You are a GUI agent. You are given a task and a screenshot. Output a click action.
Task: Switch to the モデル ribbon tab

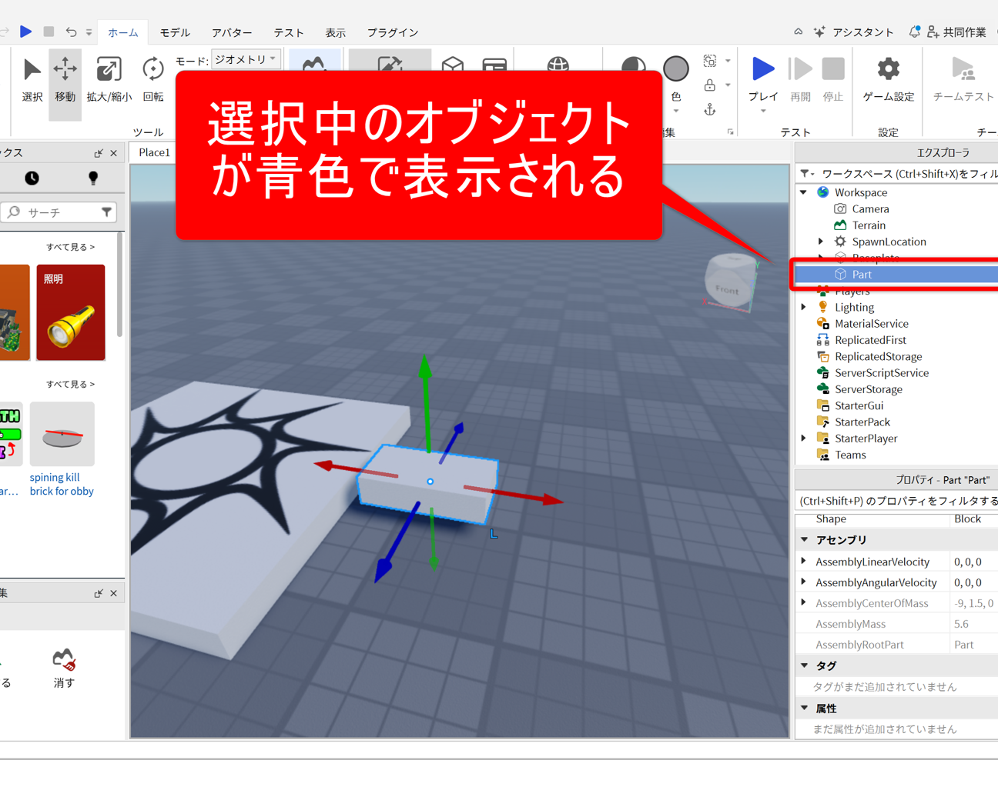(175, 32)
